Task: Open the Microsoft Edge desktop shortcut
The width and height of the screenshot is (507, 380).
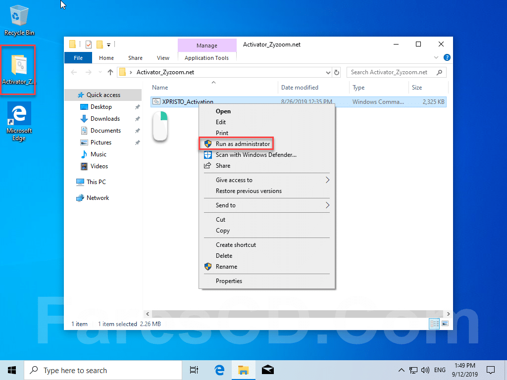Action: click(x=19, y=122)
